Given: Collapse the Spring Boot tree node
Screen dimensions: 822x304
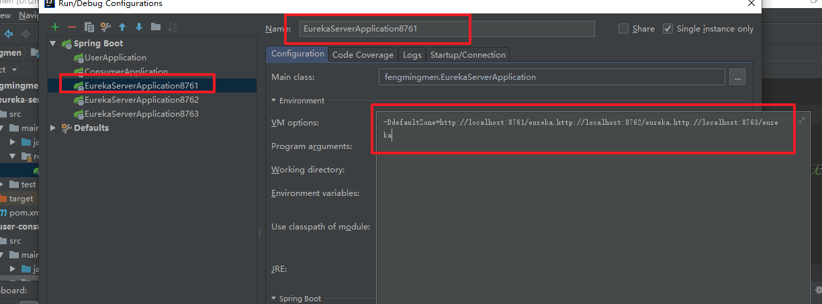Looking at the screenshot, I should coord(54,44).
